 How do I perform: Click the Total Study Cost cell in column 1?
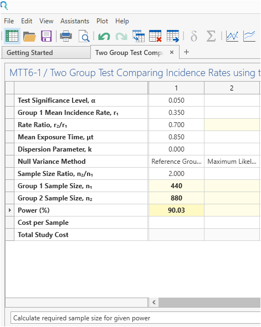(176, 235)
